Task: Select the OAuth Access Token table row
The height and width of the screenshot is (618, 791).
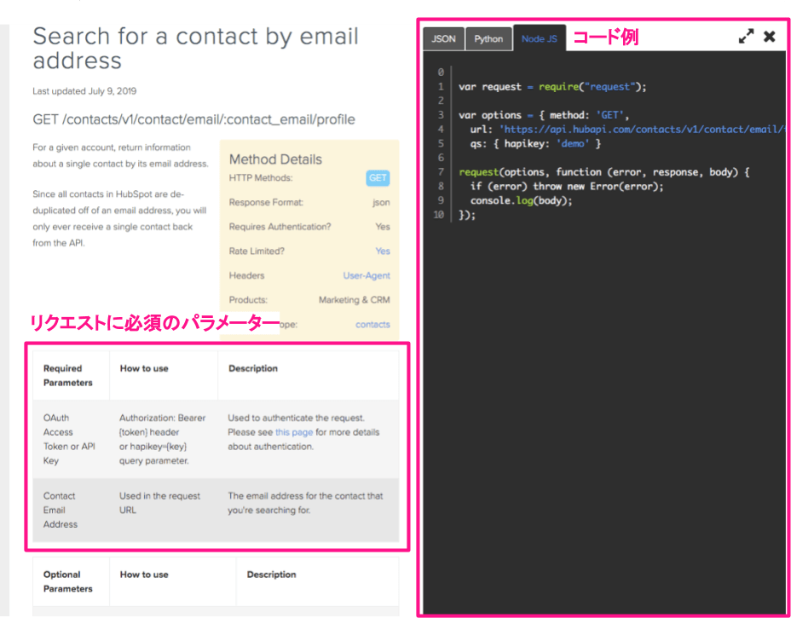Action: click(216, 439)
